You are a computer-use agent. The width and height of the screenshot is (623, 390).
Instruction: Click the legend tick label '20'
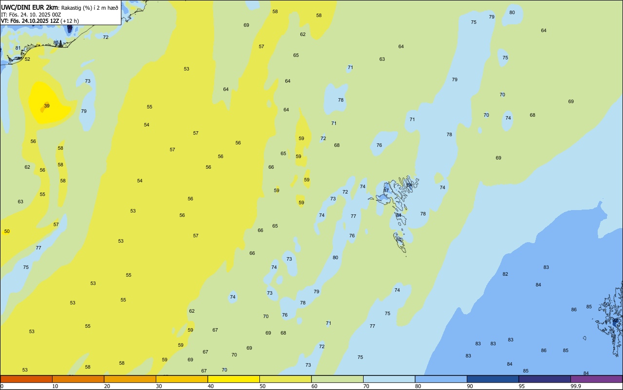coord(107,386)
